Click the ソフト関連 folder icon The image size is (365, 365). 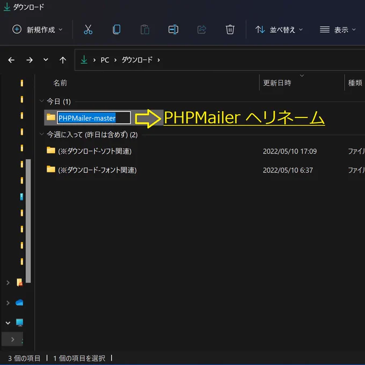coord(51,150)
